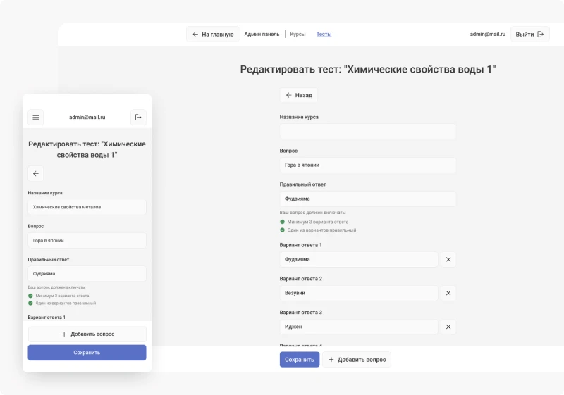
Task: Click the mobile label 'Вариант ответа 1'
Action: coord(47,318)
